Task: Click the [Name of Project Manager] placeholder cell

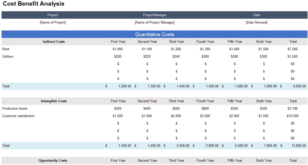Action: point(154,23)
